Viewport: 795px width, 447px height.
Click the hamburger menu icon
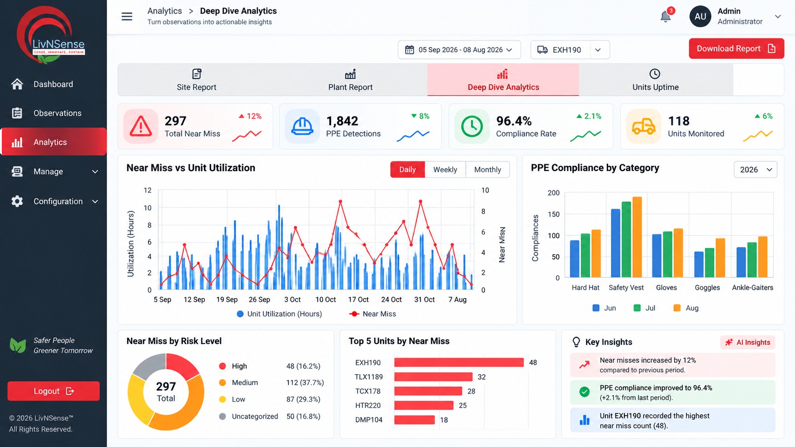click(127, 17)
